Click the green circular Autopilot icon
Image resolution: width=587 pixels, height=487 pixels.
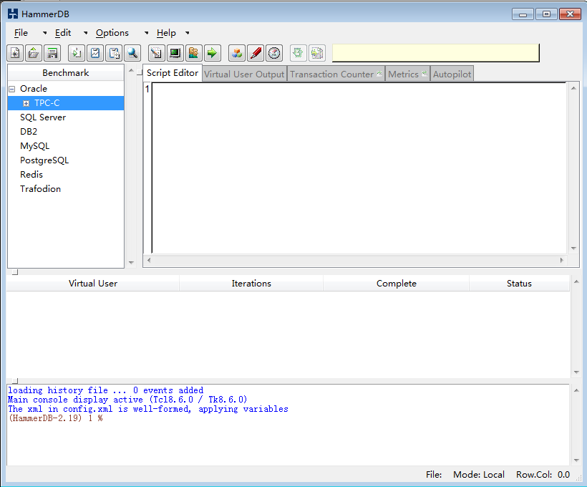[298, 53]
